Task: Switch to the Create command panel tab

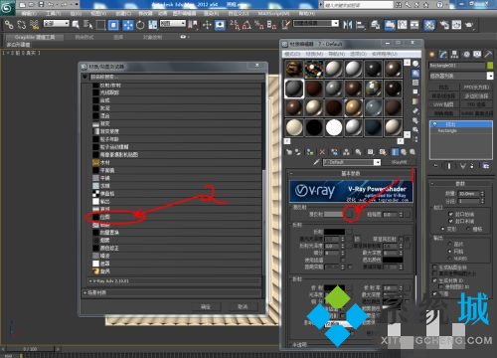Action: [431, 54]
